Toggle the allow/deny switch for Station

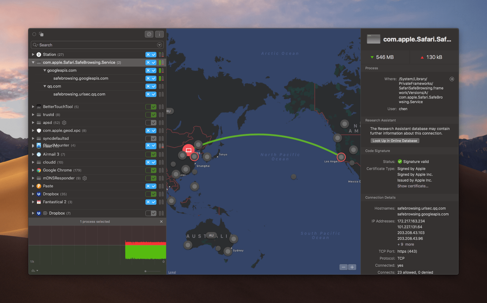151,55
